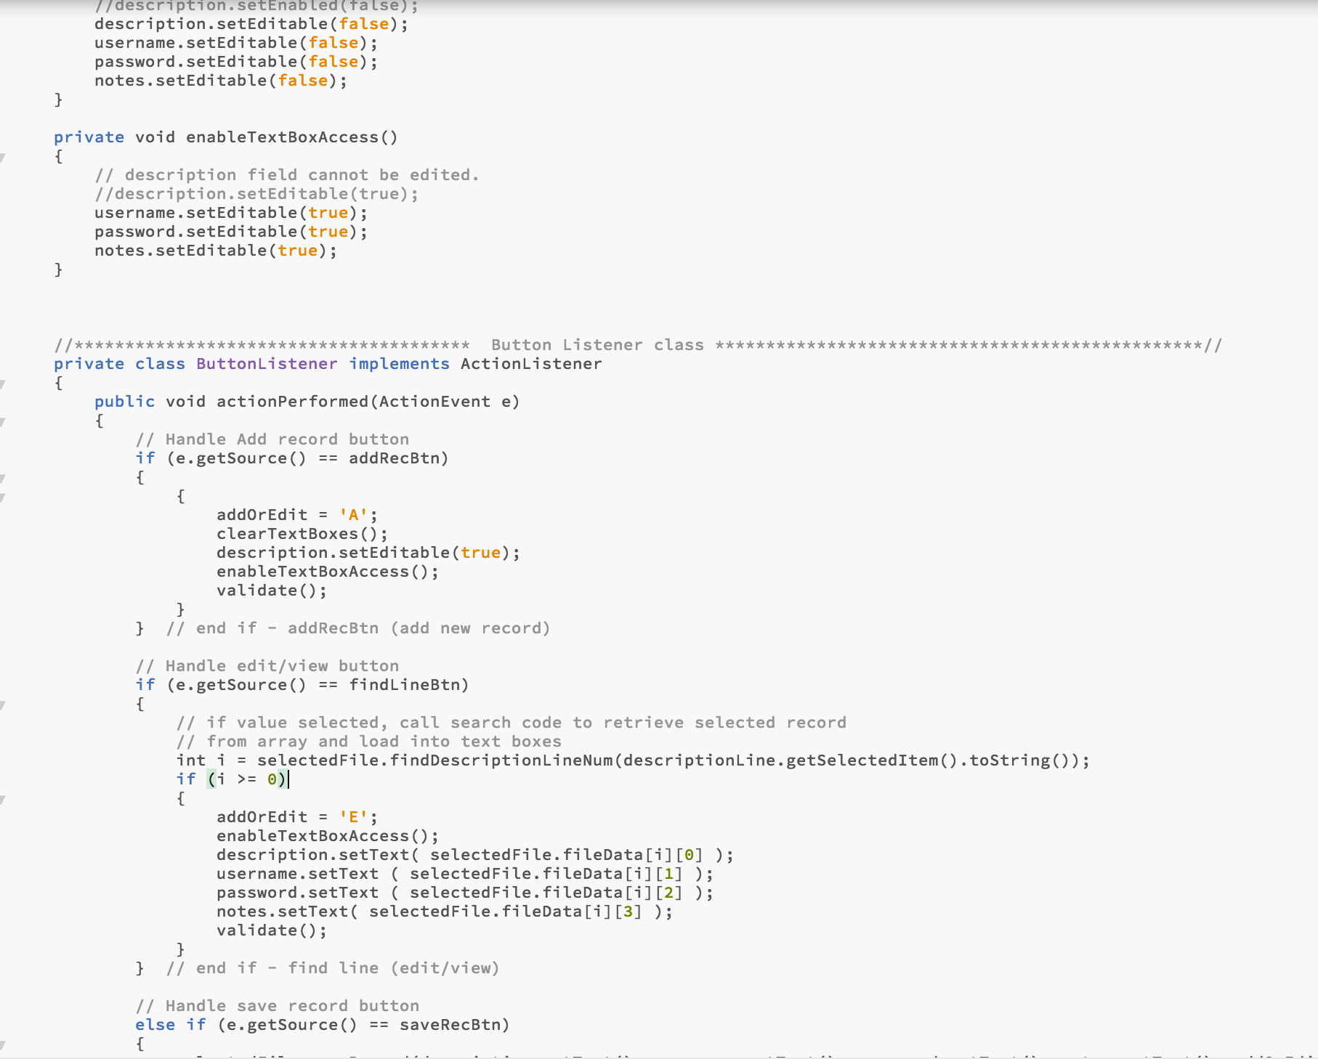The height and width of the screenshot is (1059, 1318).
Task: Collapse the ButtonListener class fold arrow
Action: tap(4, 384)
